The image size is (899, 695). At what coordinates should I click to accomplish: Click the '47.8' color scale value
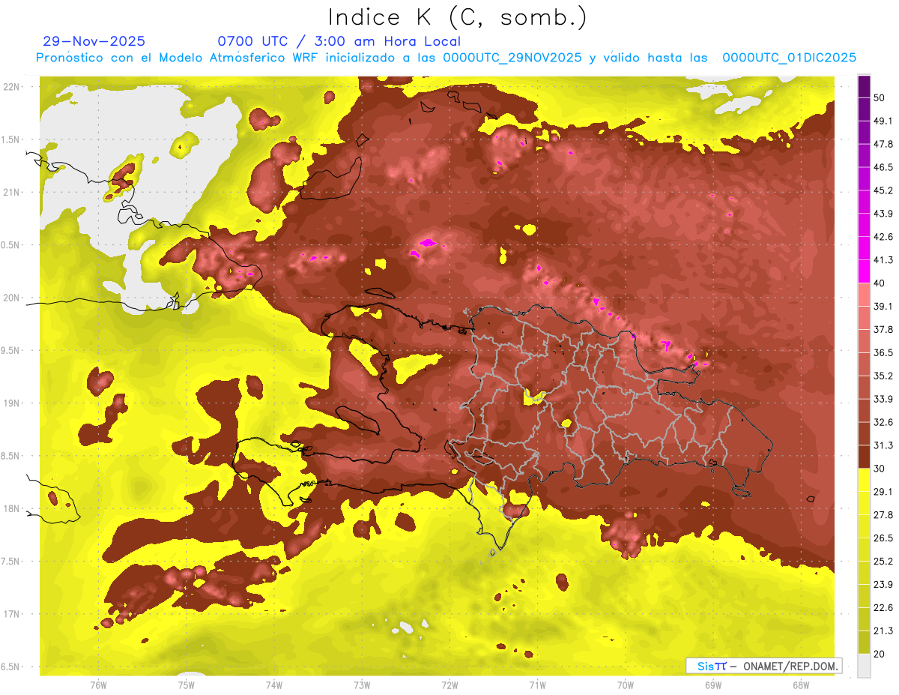pyautogui.click(x=883, y=144)
